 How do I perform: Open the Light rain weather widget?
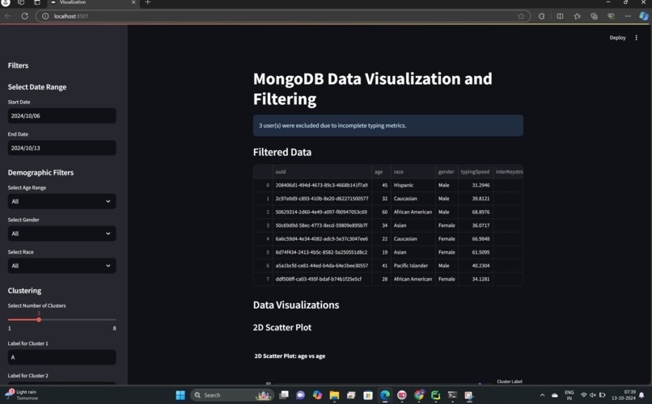coord(22,395)
